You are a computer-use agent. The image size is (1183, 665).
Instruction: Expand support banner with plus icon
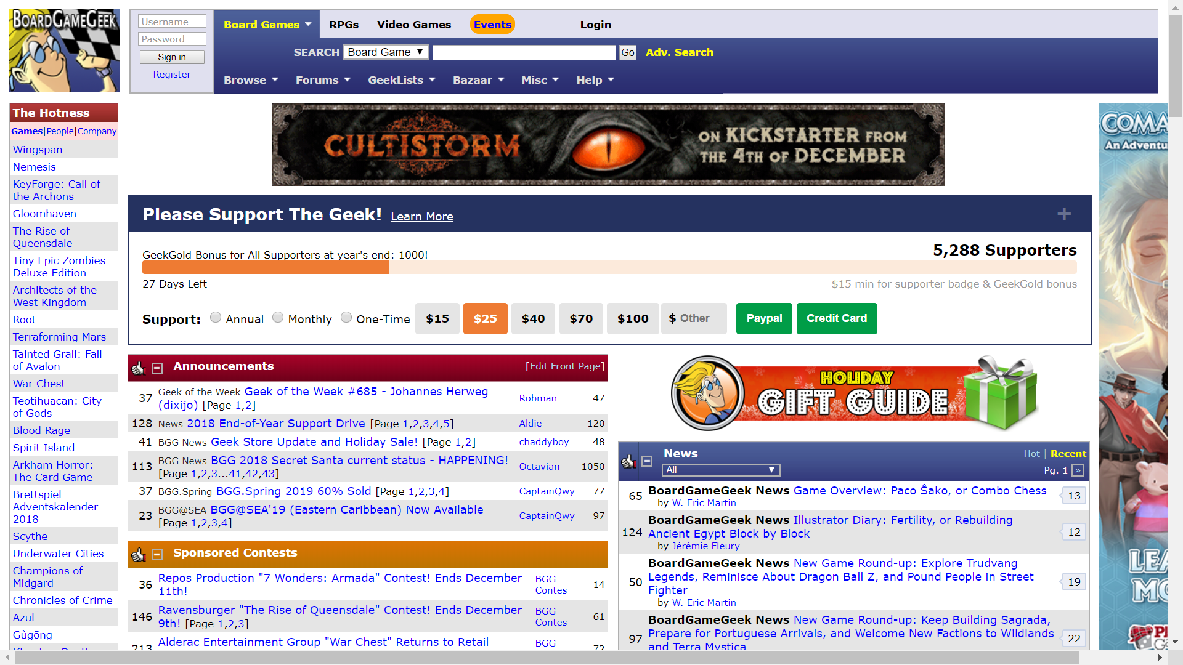click(1063, 214)
